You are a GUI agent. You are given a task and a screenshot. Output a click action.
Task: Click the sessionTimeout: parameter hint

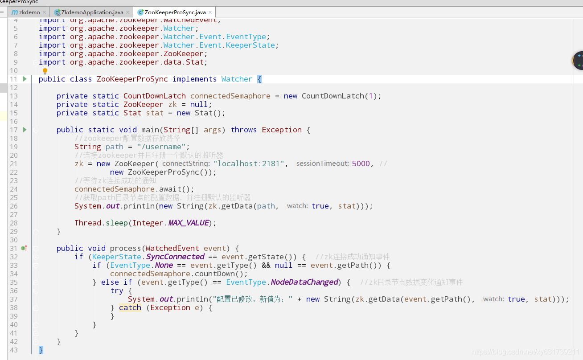coord(322,164)
